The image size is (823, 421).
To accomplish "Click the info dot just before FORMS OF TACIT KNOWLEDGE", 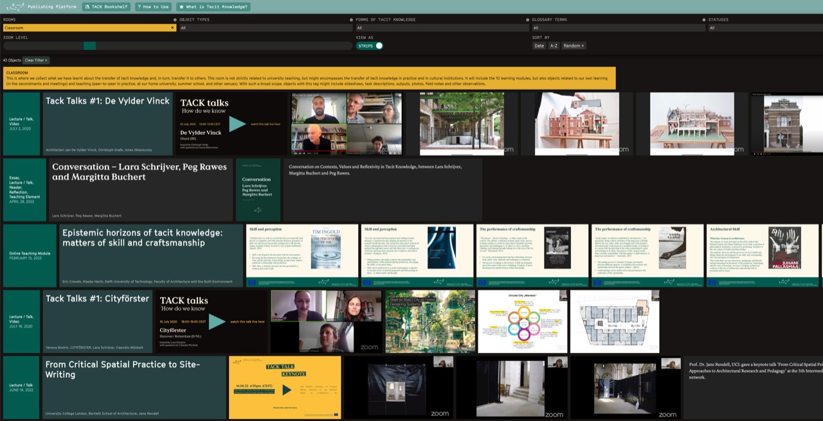I will 352,20.
